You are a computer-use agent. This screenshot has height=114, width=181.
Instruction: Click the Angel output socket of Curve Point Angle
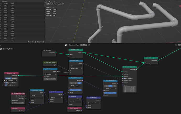(57, 65)
